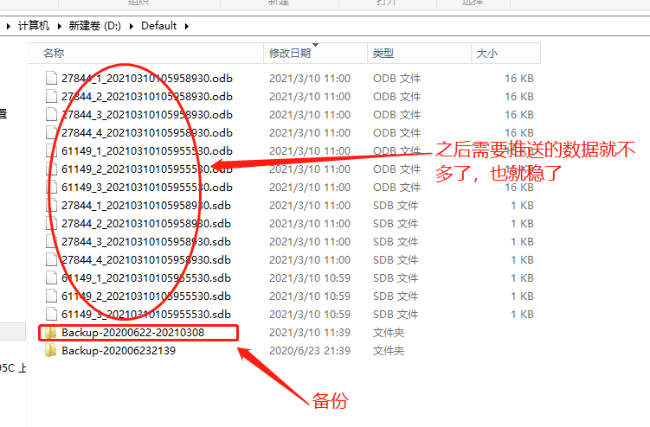Expand the breadcrumb arrow after Default
Screen dimensions: 650x427
(x=186, y=26)
